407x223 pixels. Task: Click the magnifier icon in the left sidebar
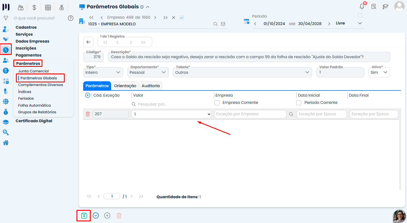[6, 132]
